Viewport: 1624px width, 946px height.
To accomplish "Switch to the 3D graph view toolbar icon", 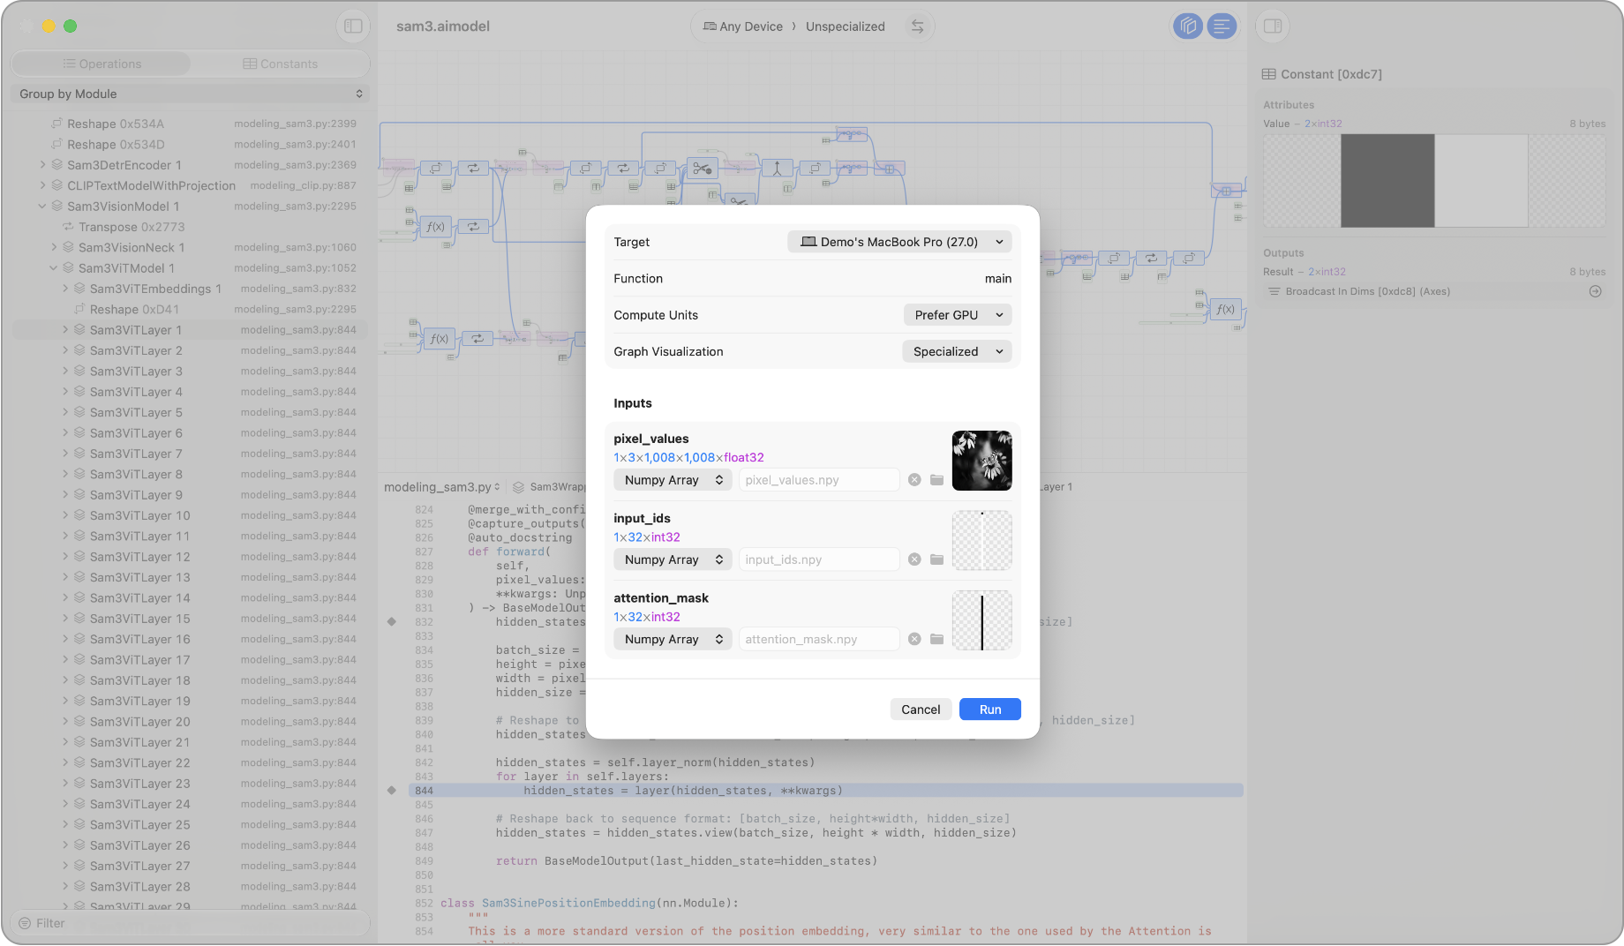I will [x=1188, y=26].
